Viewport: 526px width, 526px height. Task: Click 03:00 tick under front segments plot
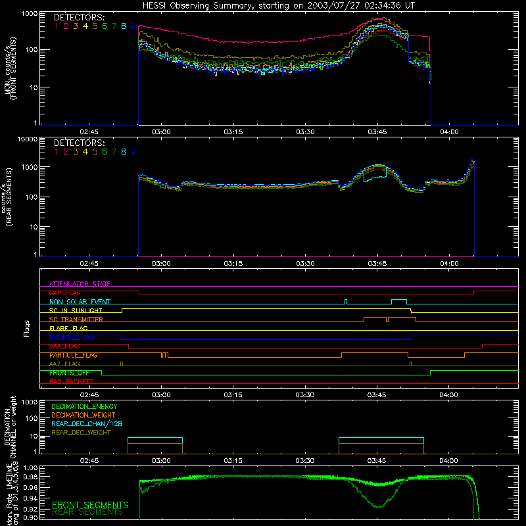coord(161,132)
